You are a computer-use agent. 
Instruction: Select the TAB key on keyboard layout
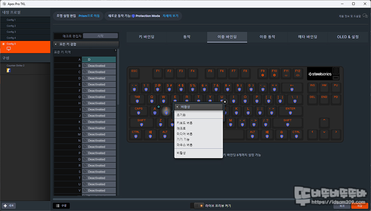[x=137, y=99]
